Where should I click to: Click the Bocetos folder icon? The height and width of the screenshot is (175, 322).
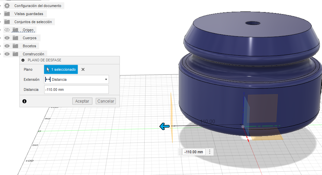15,46
